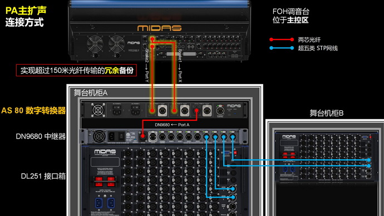This screenshot has height=216, width=384.
Task: Toggle the right red DL251 power switch
Action: pos(111,181)
